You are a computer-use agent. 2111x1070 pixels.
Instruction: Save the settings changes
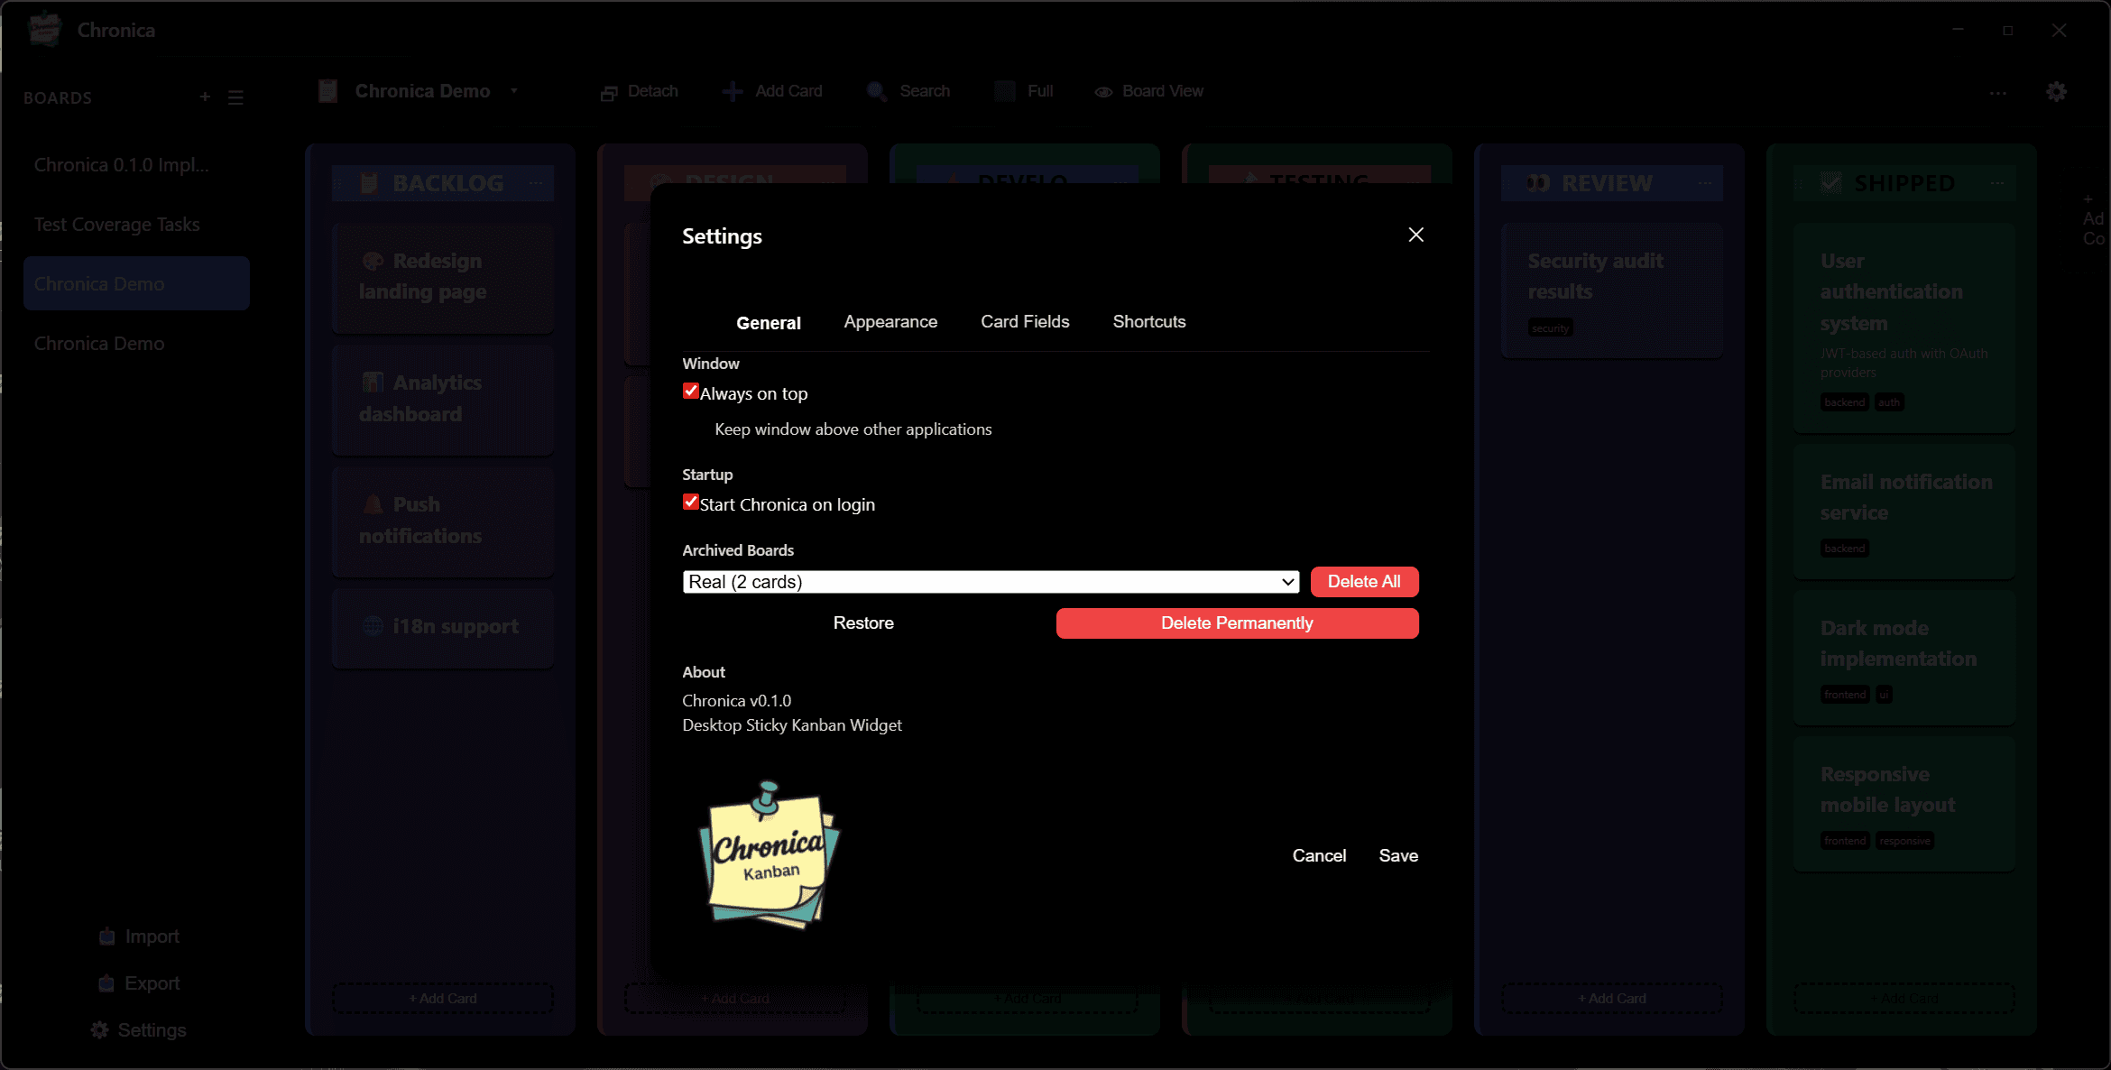coord(1398,855)
